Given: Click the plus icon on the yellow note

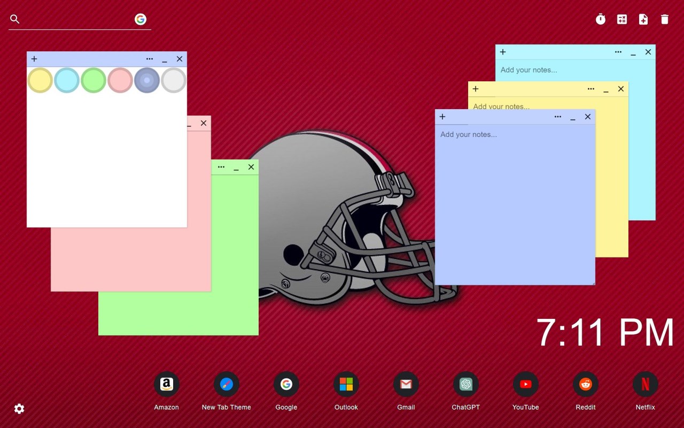Looking at the screenshot, I should (x=476, y=89).
